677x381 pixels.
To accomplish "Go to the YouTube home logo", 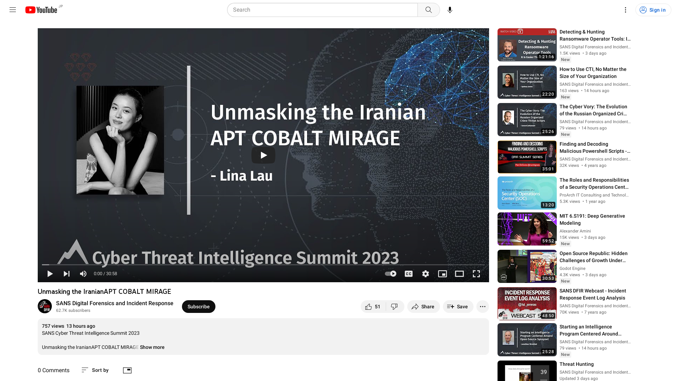I will point(41,10).
